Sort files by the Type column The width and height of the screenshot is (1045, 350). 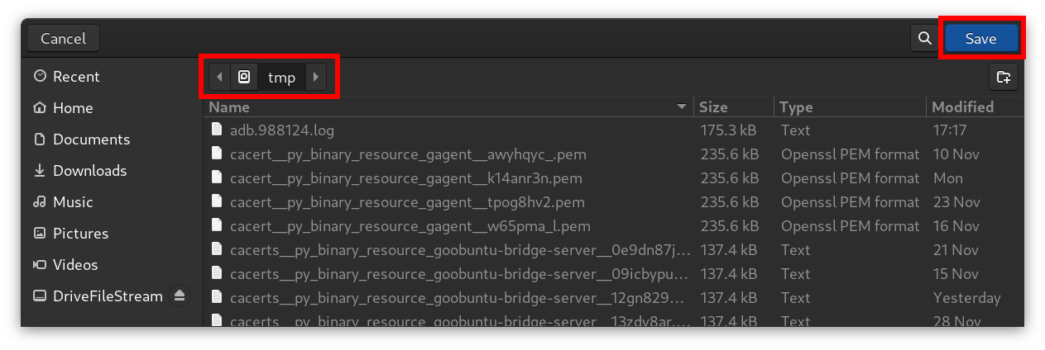pyautogui.click(x=796, y=107)
